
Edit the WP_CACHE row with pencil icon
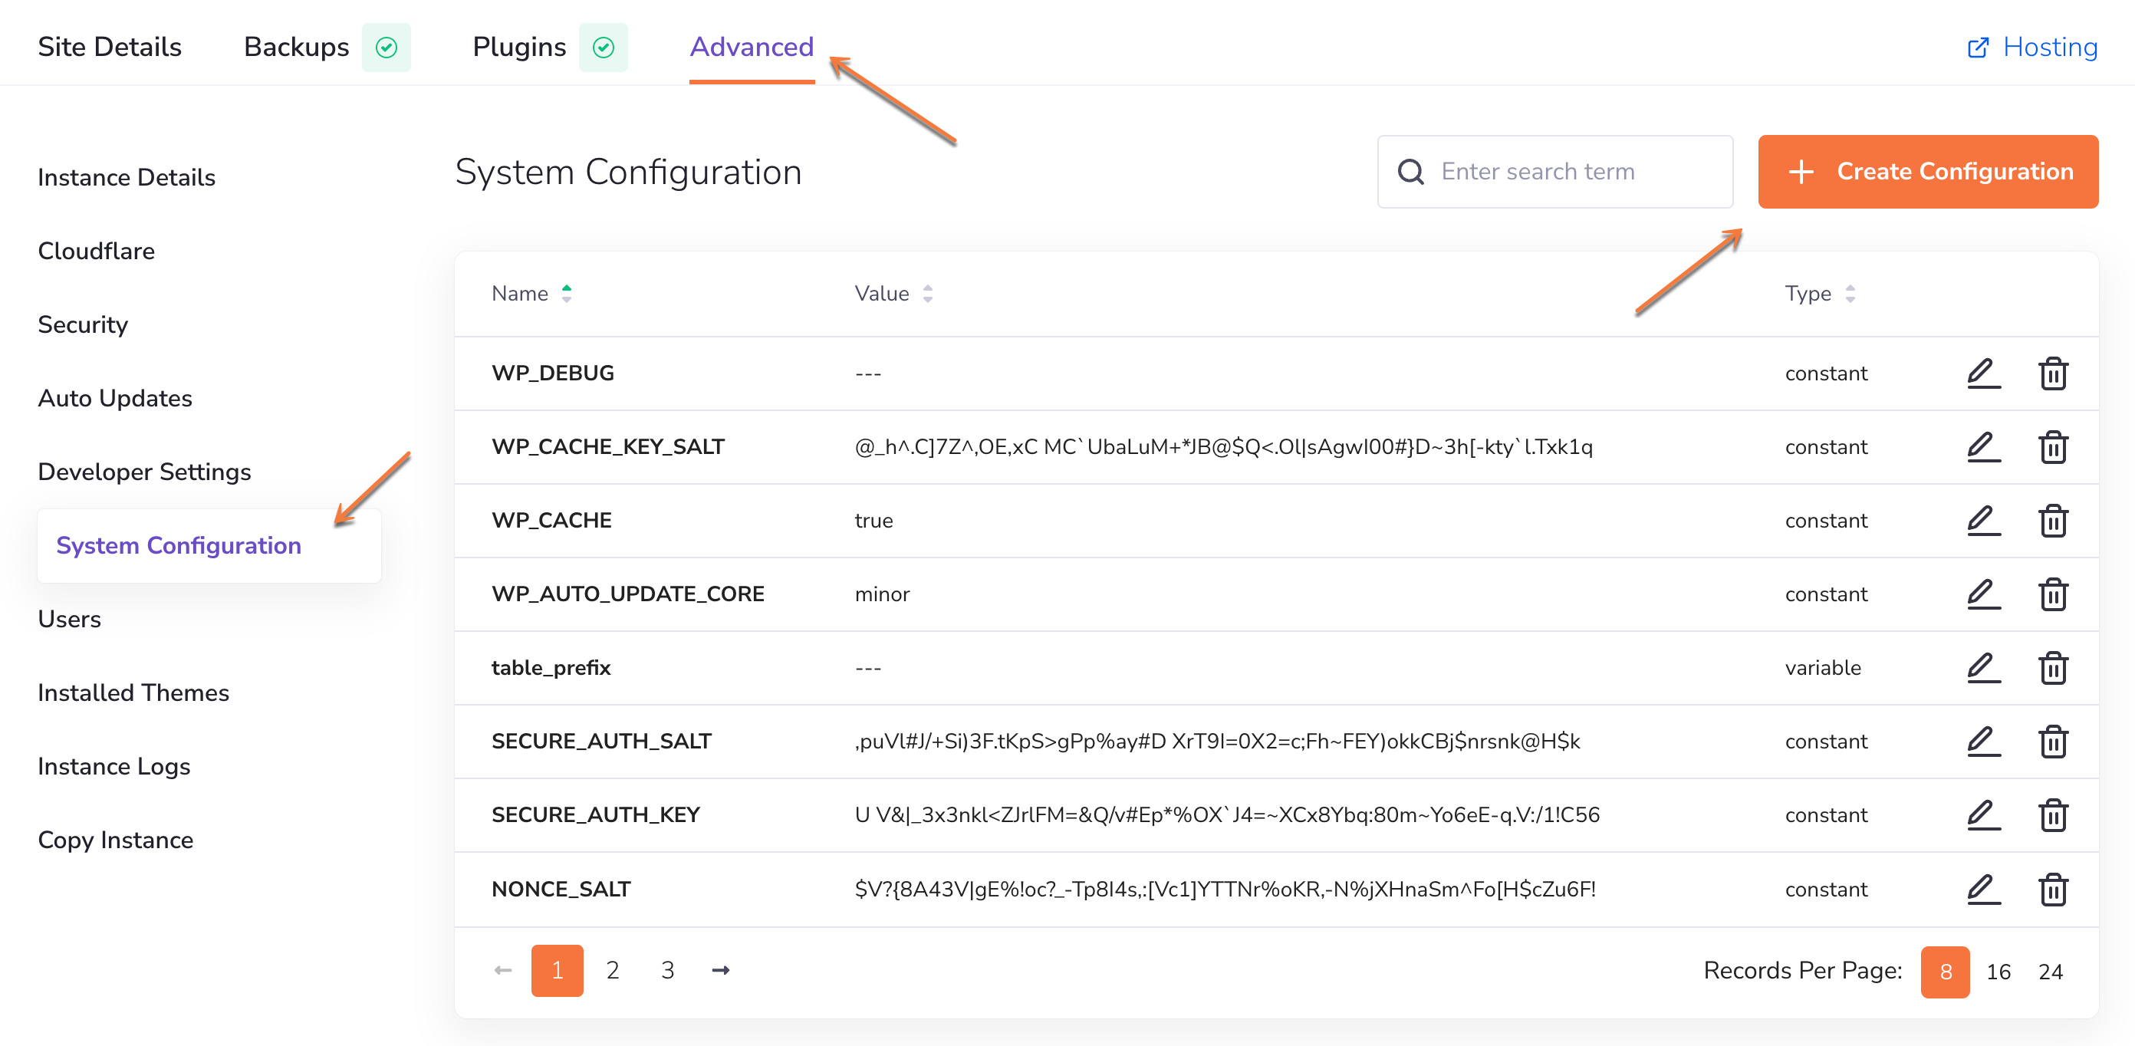tap(1983, 521)
